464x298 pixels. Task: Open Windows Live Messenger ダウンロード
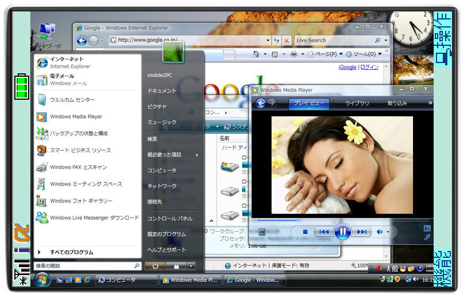(87, 218)
